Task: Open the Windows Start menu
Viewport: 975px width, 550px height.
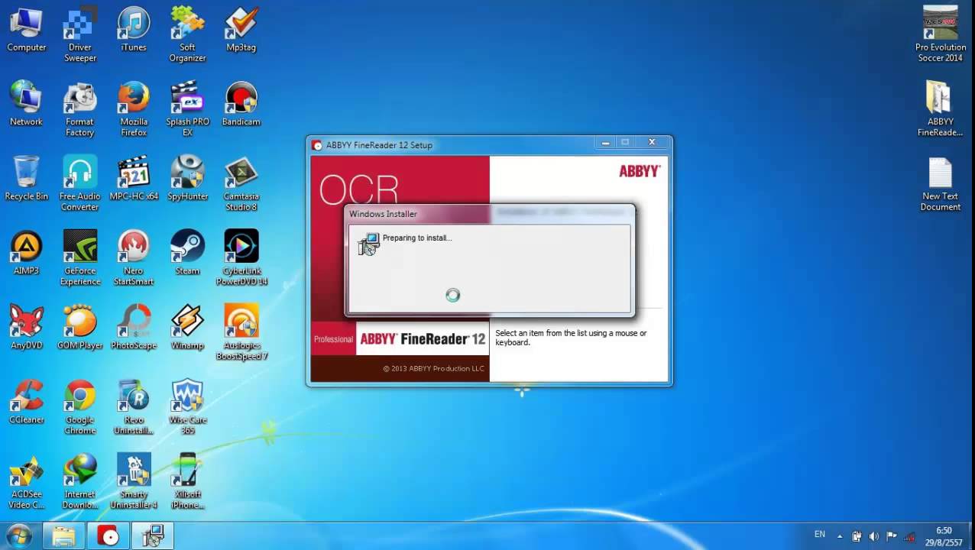Action: tap(18, 536)
